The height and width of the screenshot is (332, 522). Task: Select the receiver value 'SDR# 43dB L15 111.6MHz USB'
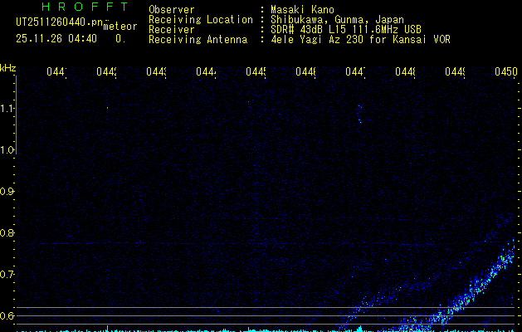point(346,30)
